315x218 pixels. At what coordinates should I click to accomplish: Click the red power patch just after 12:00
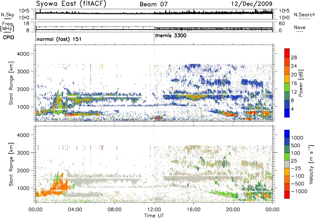click(158, 118)
